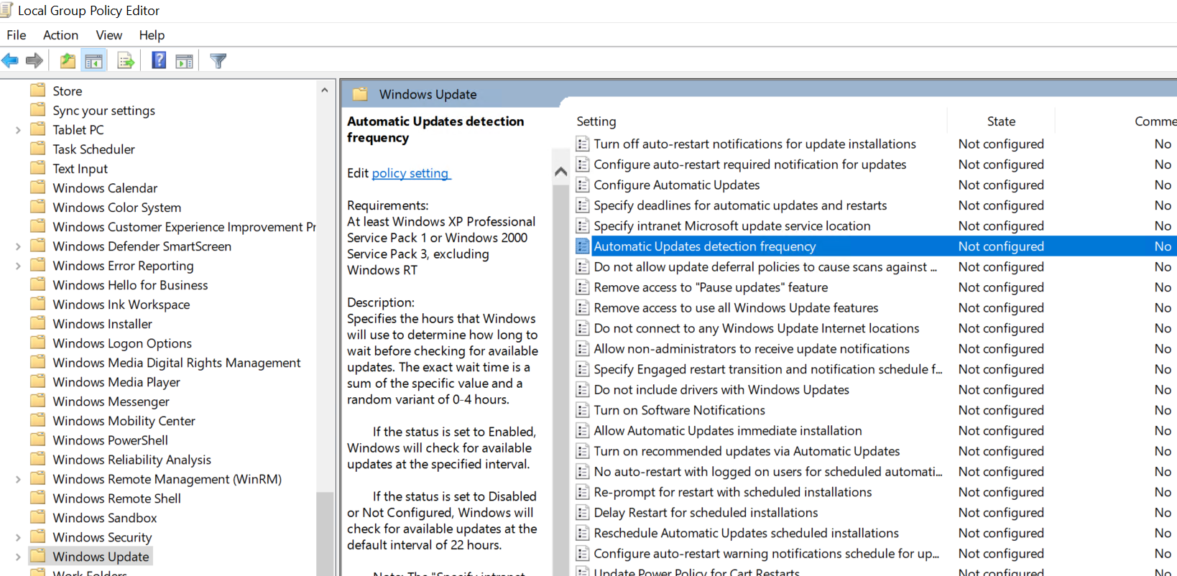Select Do not connect to Windows Update Internet locations
This screenshot has width=1177, height=576.
click(756, 328)
